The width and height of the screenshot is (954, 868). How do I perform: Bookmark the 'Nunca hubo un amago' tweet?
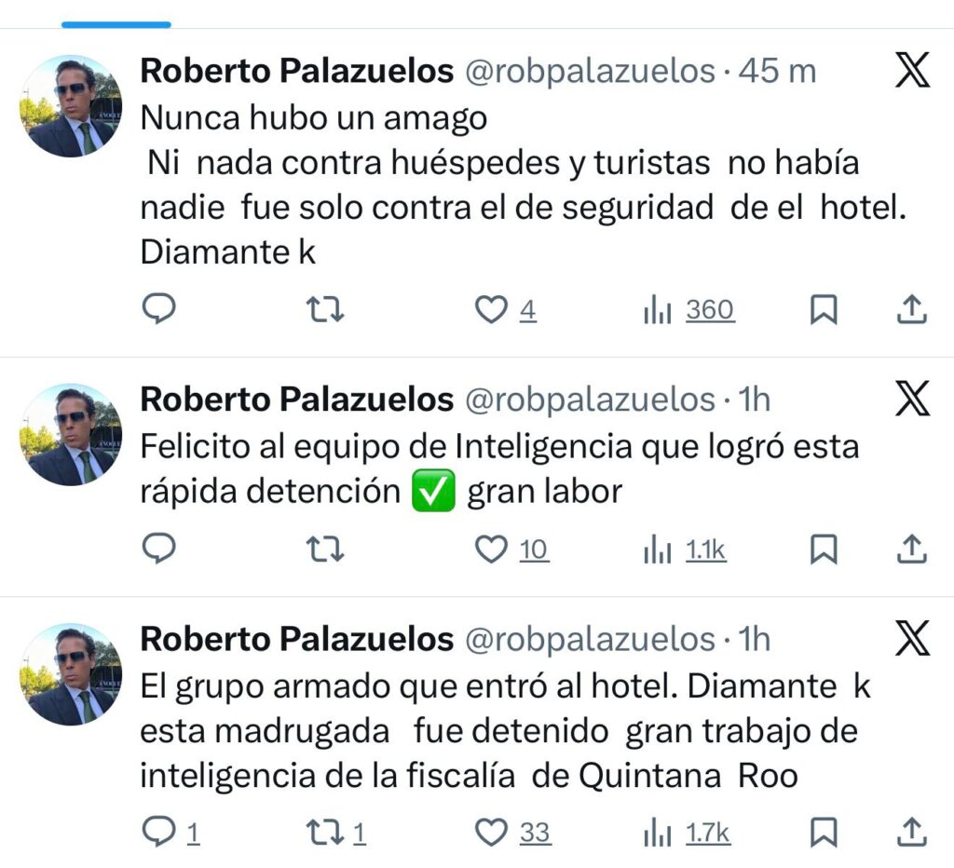click(823, 309)
